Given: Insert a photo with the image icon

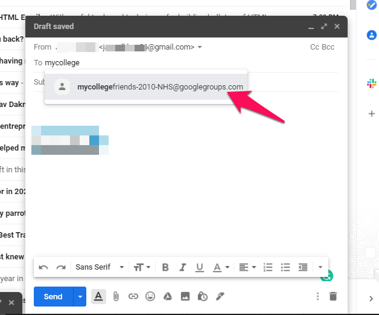Looking at the screenshot, I should click(185, 296).
